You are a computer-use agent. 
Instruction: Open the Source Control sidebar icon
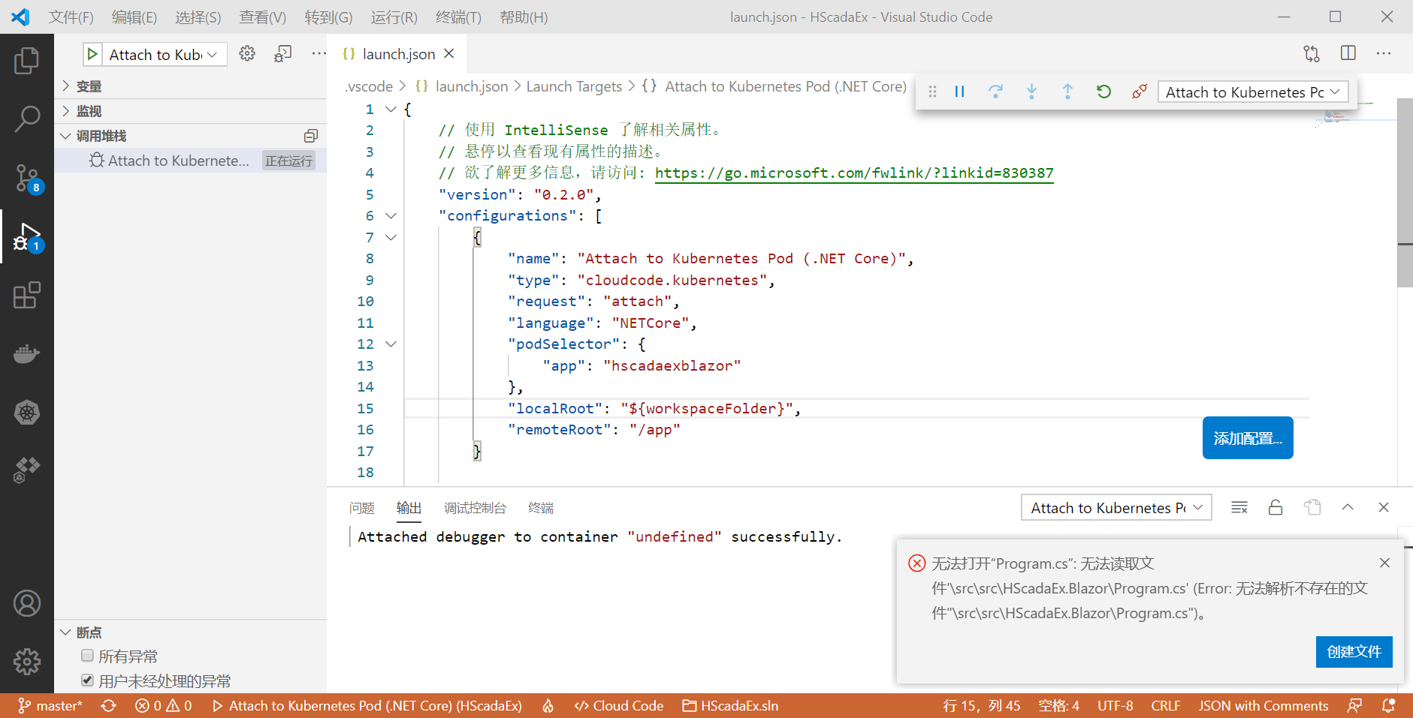27,179
